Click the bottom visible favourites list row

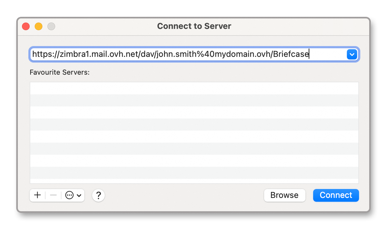click(194, 173)
